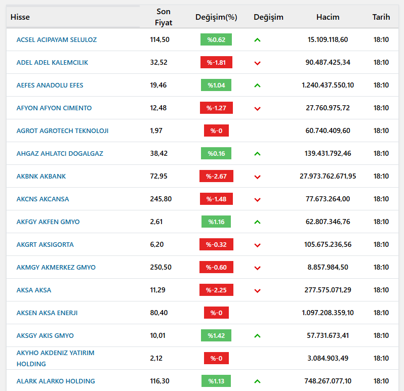Viewport: 404px width, 391px height.
Task: Click the green up arrow for ACSEL
Action: click(257, 40)
